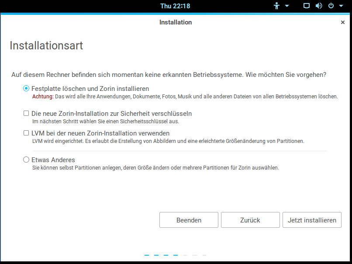Close the Installation window
This screenshot has height=264, width=352.
343,22
